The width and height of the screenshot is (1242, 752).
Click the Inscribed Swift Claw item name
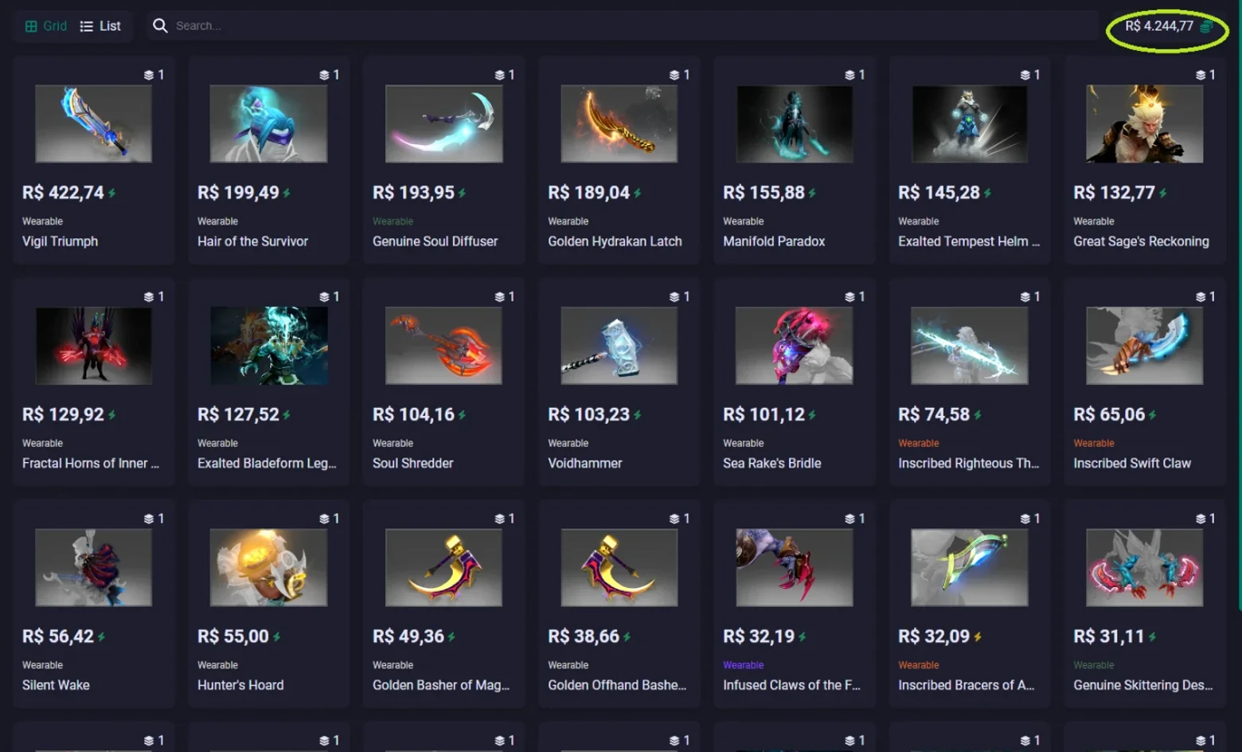[x=1132, y=463]
